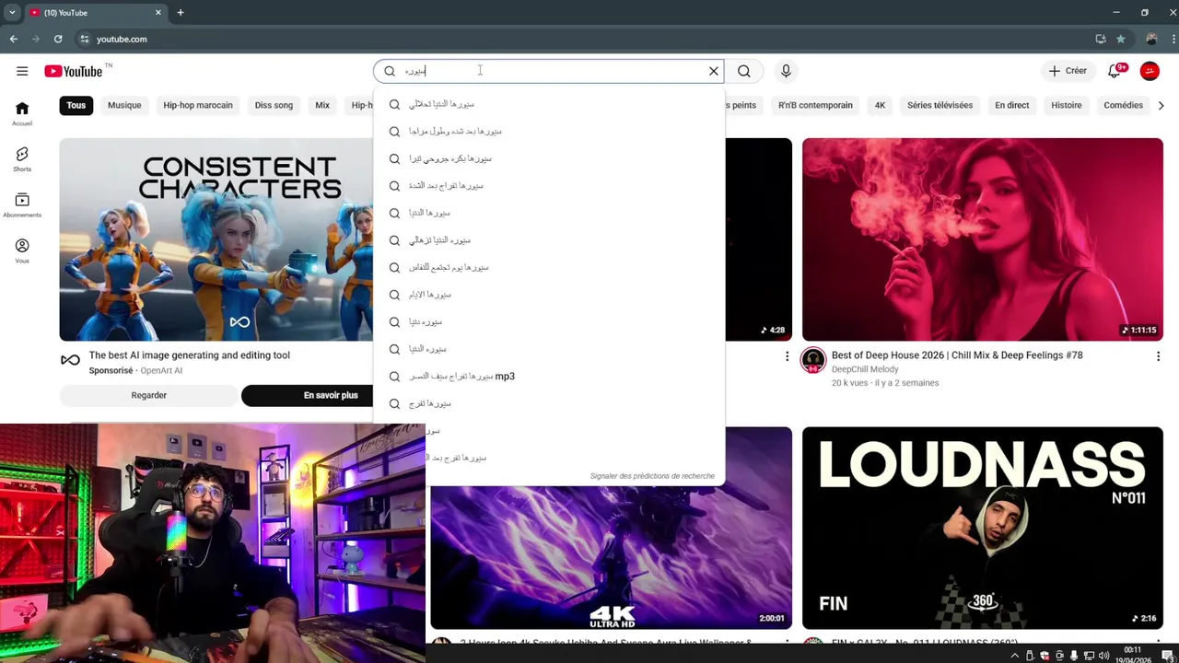Open Windows Security tray icon
Image resolution: width=1179 pixels, height=663 pixels.
click(x=1045, y=656)
